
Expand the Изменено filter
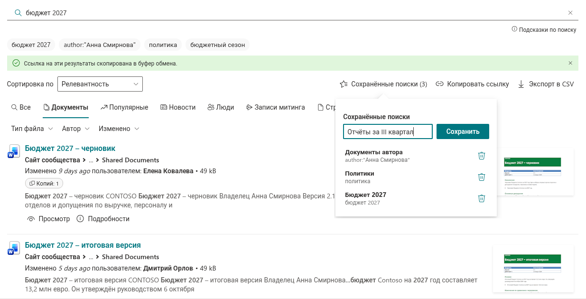[119, 129]
